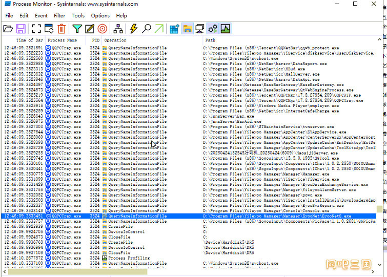
Task: Sort by the Operation column header
Action: (x=152, y=40)
